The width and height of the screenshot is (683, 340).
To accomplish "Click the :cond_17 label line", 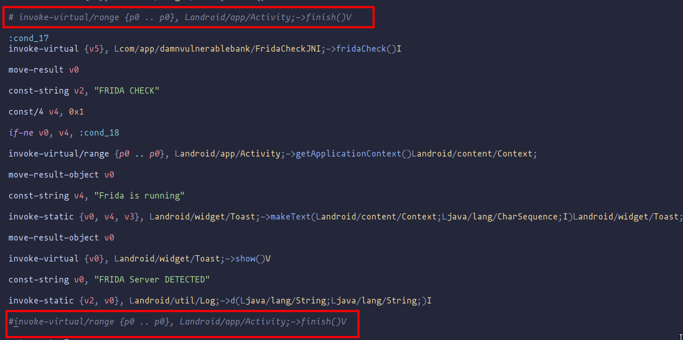I will 29,38.
